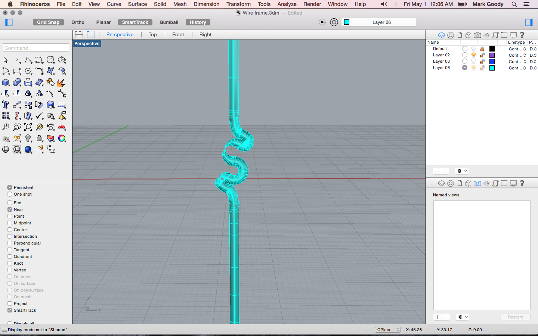Select the Persistent radio option
538x336 pixels.
[10, 187]
